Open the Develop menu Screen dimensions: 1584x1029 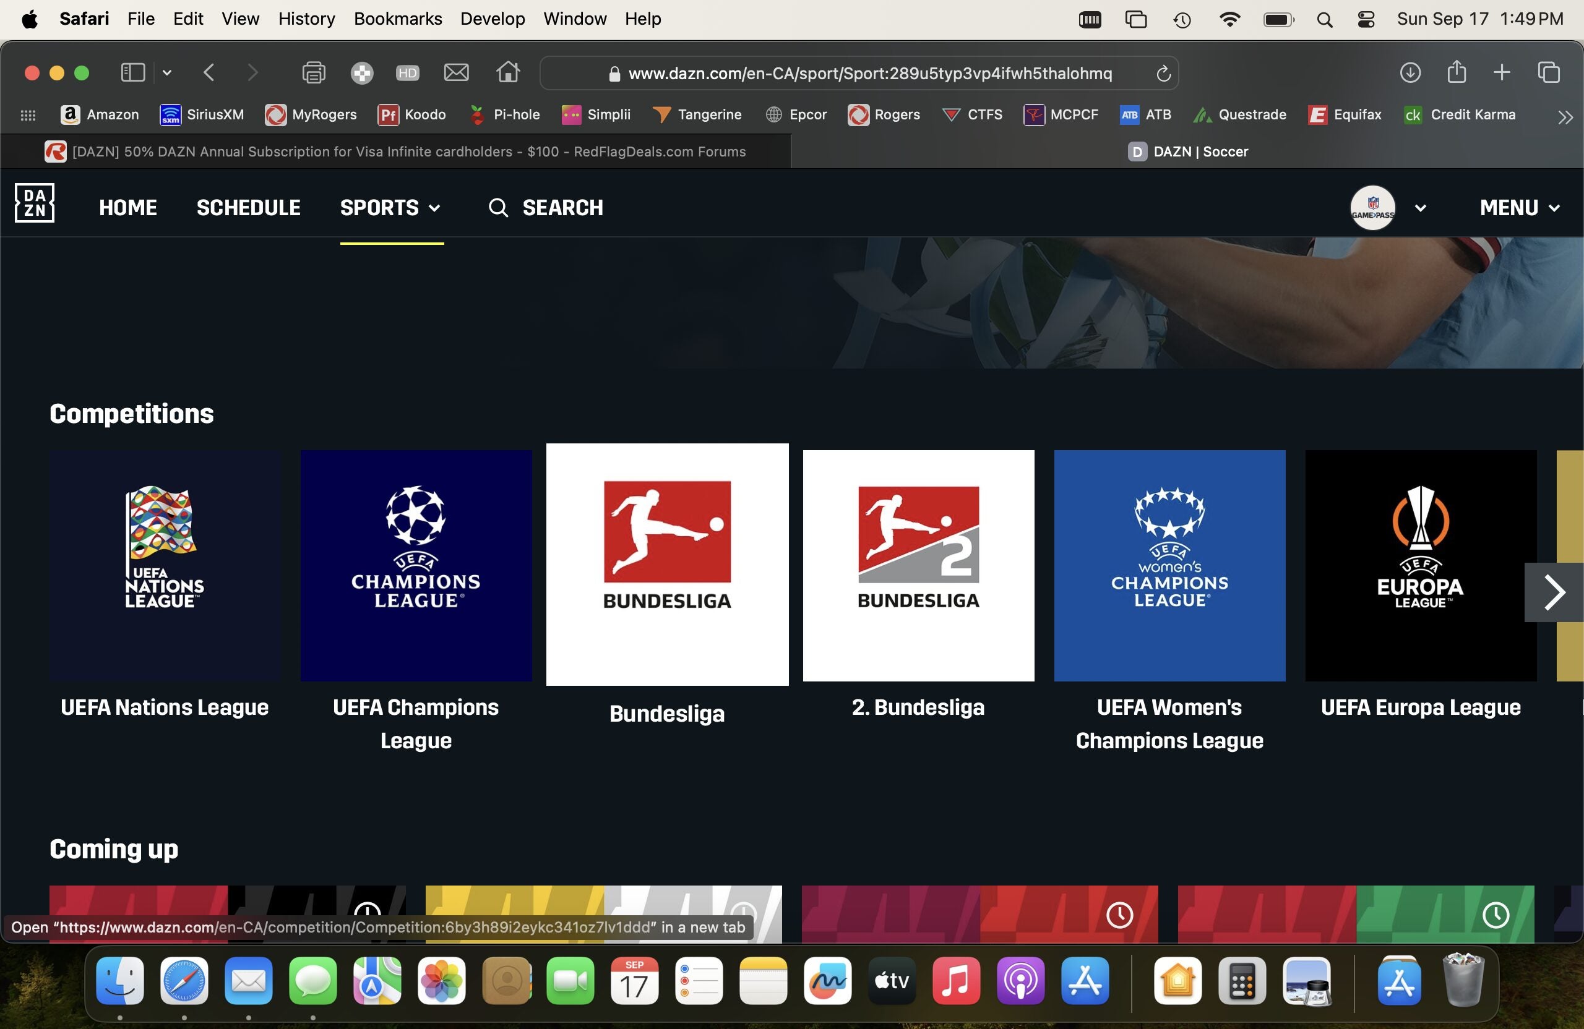tap(492, 19)
